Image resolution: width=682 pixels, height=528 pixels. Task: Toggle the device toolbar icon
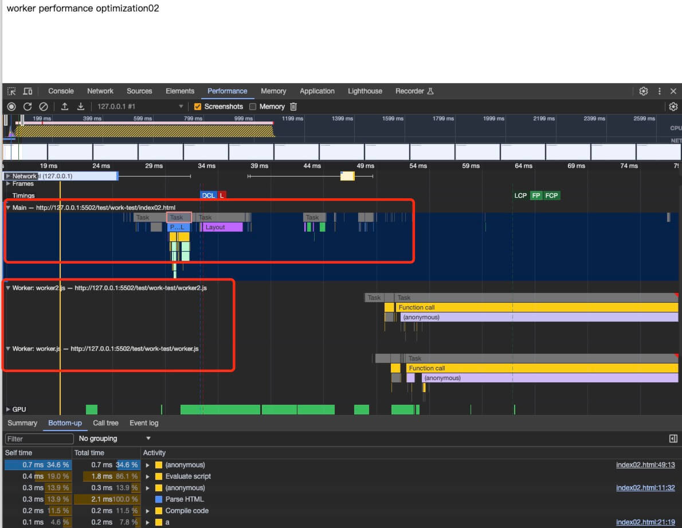tap(28, 91)
